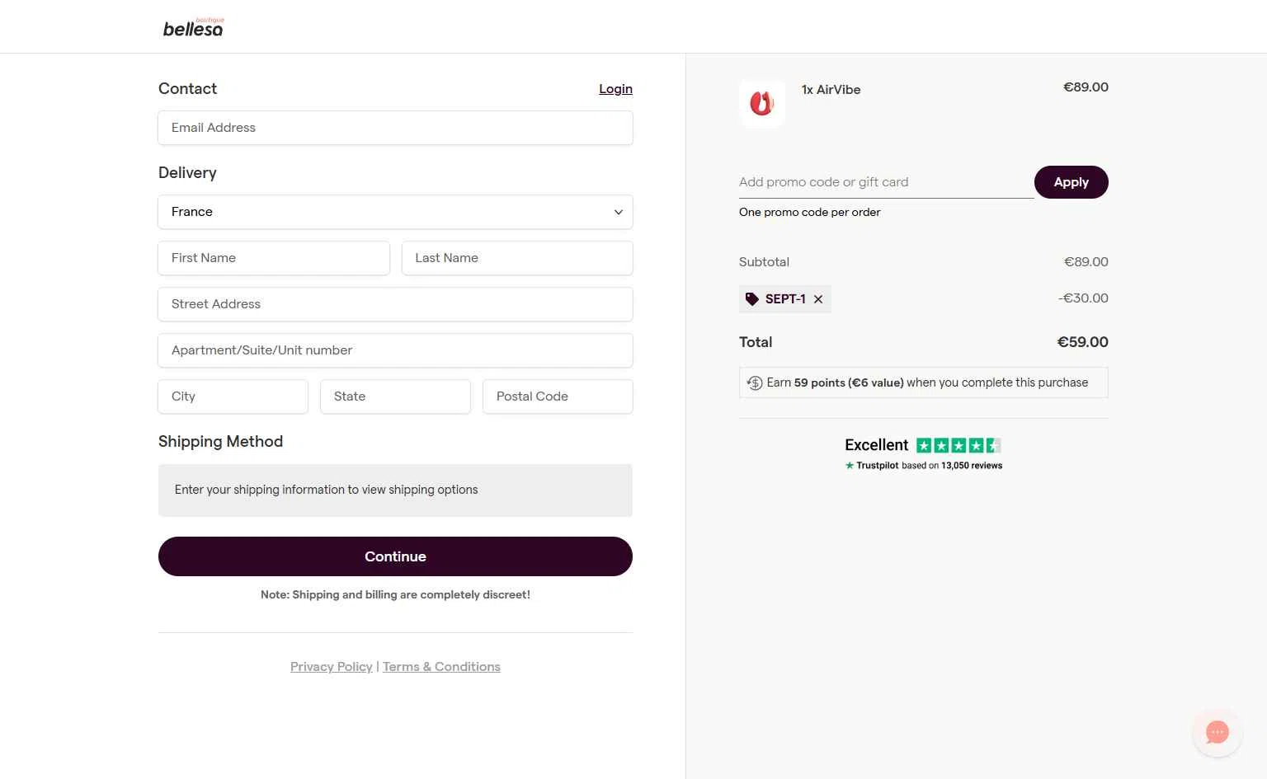Open the Privacy Policy link

pos(331,667)
